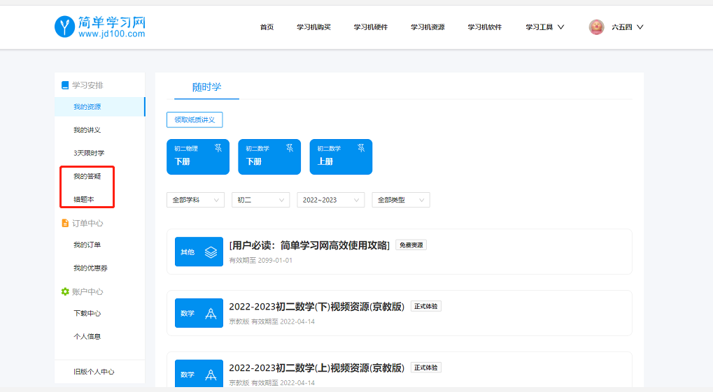The height and width of the screenshot is (392, 713).
Task: Unpin the 初二数学 下册 card pin icon
Action: (x=290, y=148)
